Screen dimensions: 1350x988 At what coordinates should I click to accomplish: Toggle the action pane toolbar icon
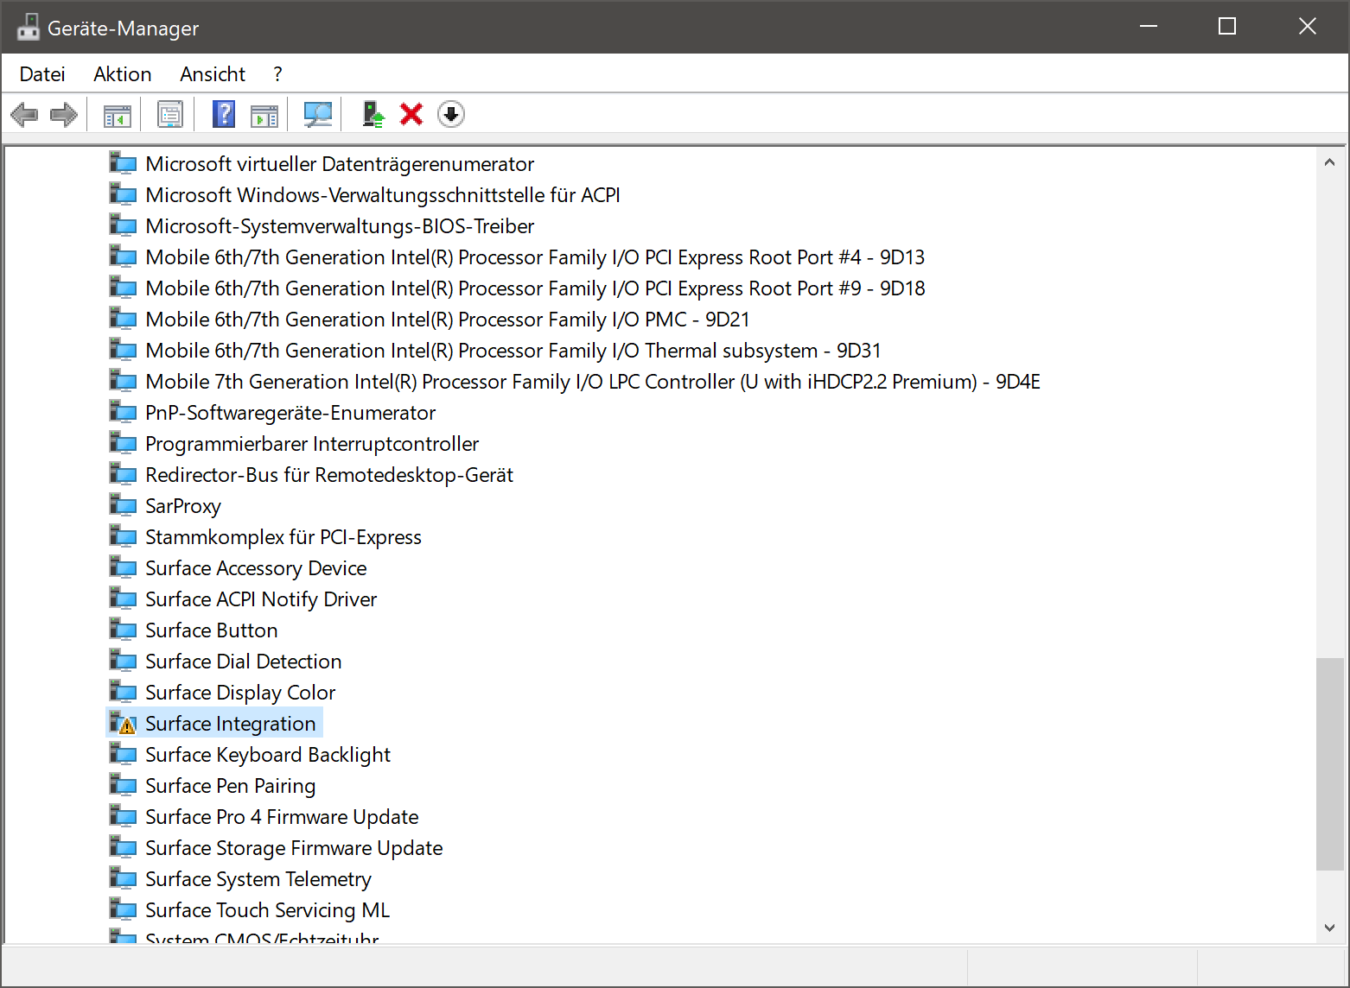264,114
